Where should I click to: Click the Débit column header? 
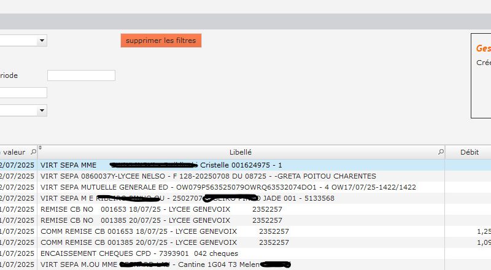point(469,152)
